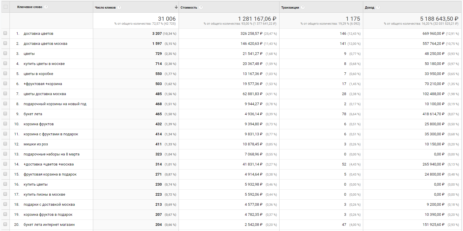Select cost value 10 878,45 ₽
This screenshot has width=463, height=231.
(x=253, y=144)
